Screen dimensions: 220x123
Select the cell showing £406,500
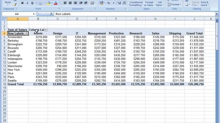[38, 70]
